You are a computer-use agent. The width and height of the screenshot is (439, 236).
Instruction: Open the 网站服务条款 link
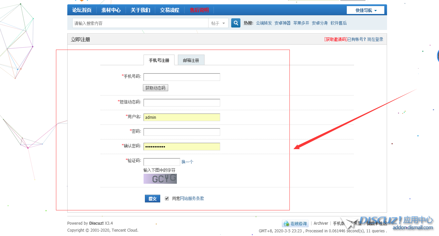coord(192,198)
